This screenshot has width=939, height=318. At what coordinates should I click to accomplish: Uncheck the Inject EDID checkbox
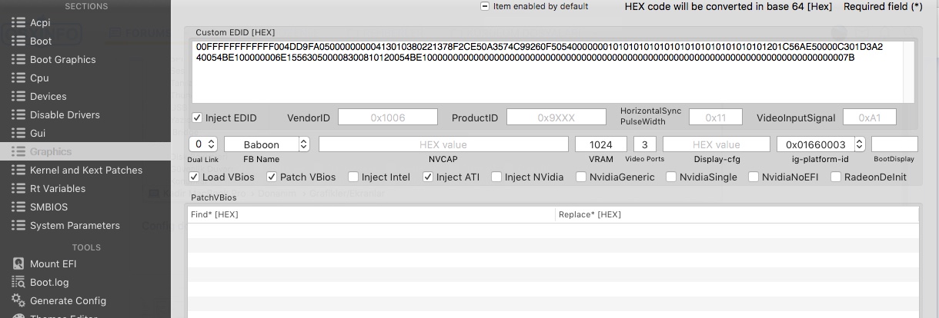point(198,118)
